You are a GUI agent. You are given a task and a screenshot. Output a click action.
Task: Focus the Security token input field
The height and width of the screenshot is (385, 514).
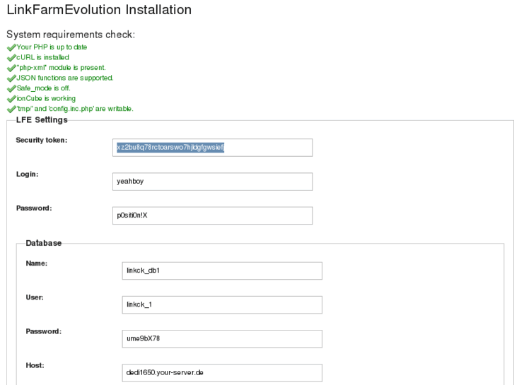tap(212, 148)
